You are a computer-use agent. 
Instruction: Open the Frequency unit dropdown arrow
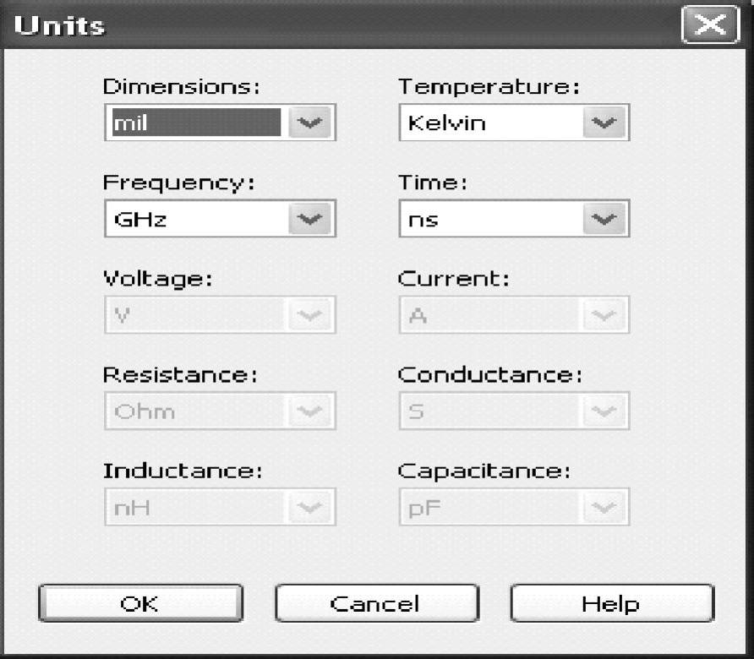pyautogui.click(x=311, y=220)
